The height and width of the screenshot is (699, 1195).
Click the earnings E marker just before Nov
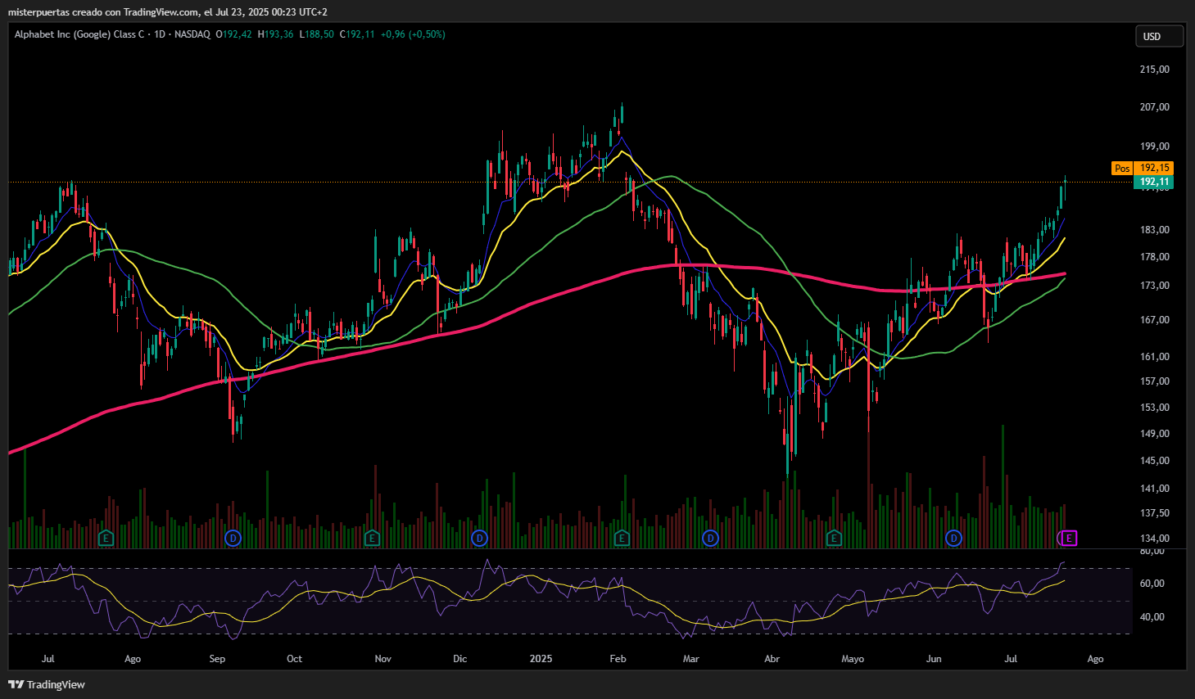pos(372,538)
